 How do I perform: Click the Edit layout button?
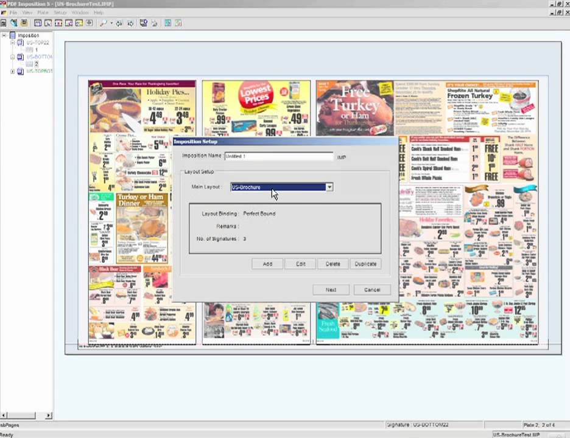(300, 264)
